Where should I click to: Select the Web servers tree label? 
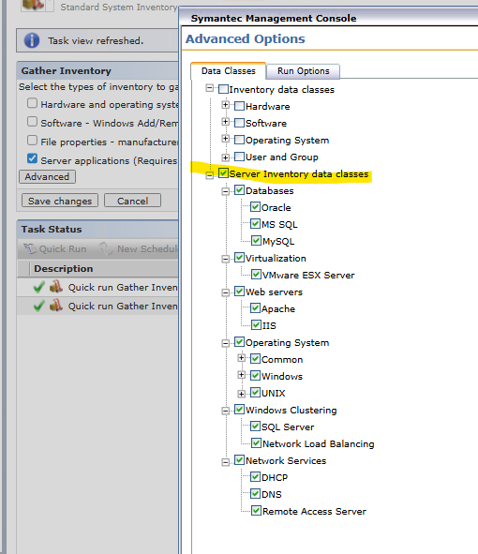pyautogui.click(x=275, y=292)
